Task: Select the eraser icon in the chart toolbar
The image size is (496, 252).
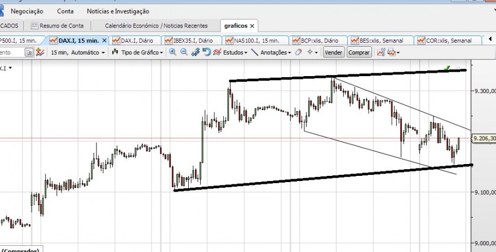Action: click(x=298, y=52)
